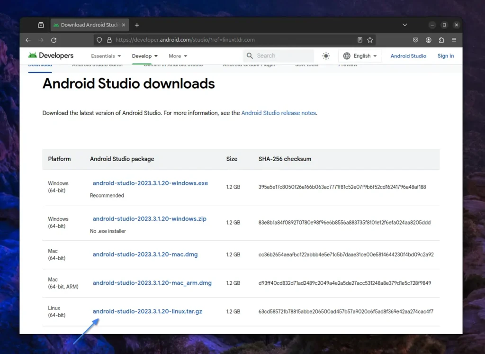This screenshot has height=354, width=485.
Task: Click the Size column header
Action: [232, 159]
